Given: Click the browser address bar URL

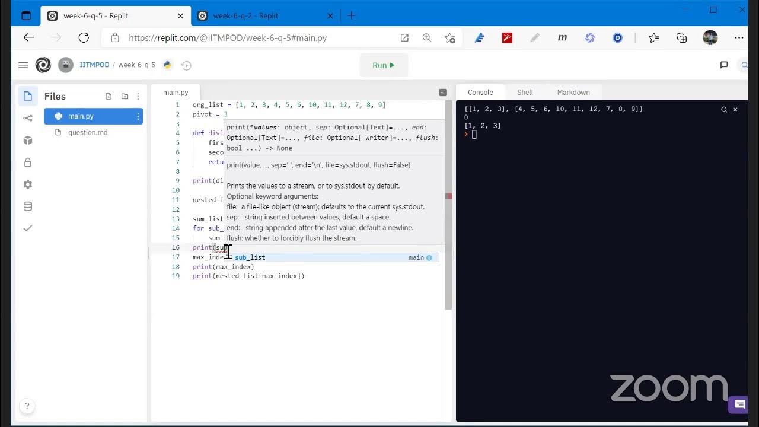Looking at the screenshot, I should 228,38.
